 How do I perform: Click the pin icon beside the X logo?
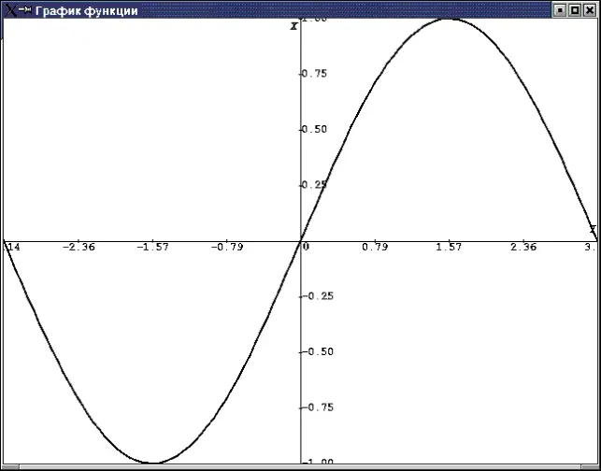pos(24,9)
